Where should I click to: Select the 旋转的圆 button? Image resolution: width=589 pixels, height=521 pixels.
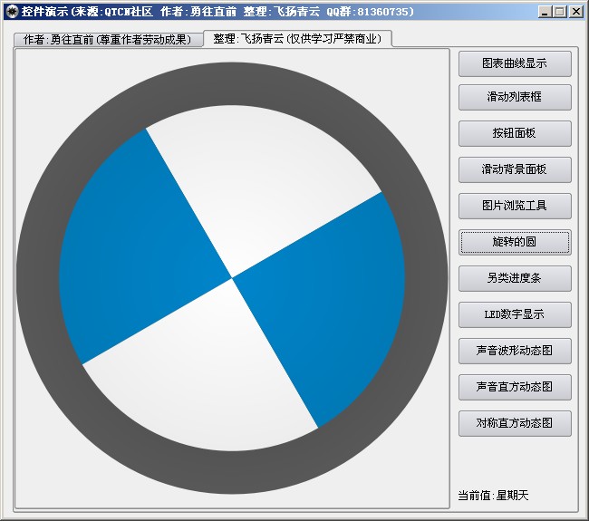(x=515, y=242)
